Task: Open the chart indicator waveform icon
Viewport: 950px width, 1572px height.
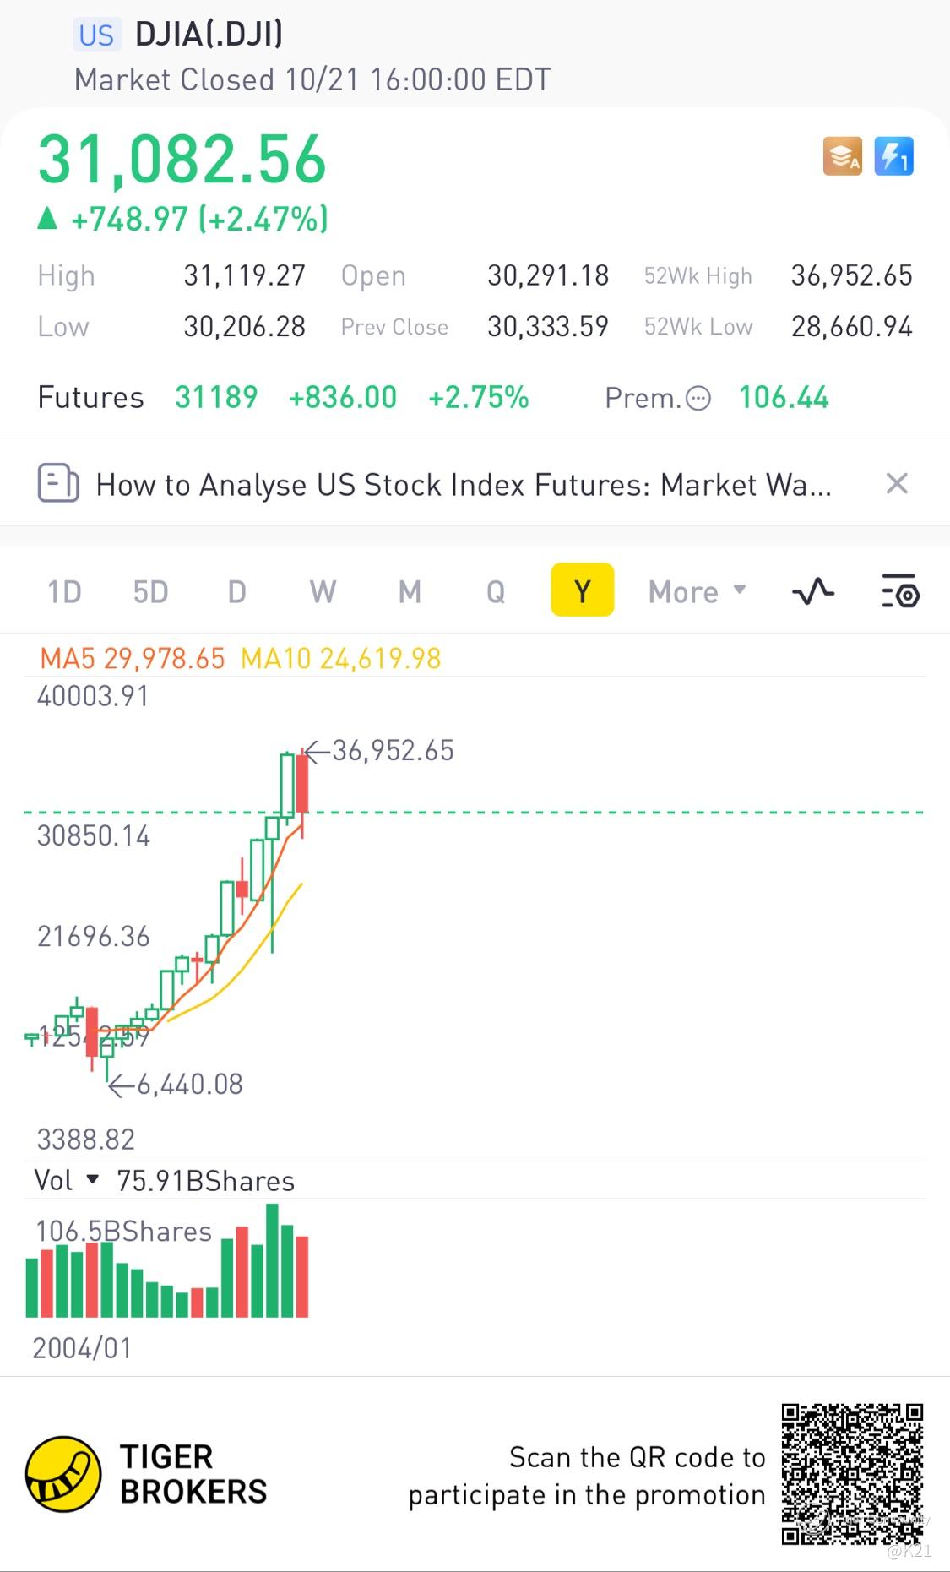Action: pyautogui.click(x=813, y=591)
